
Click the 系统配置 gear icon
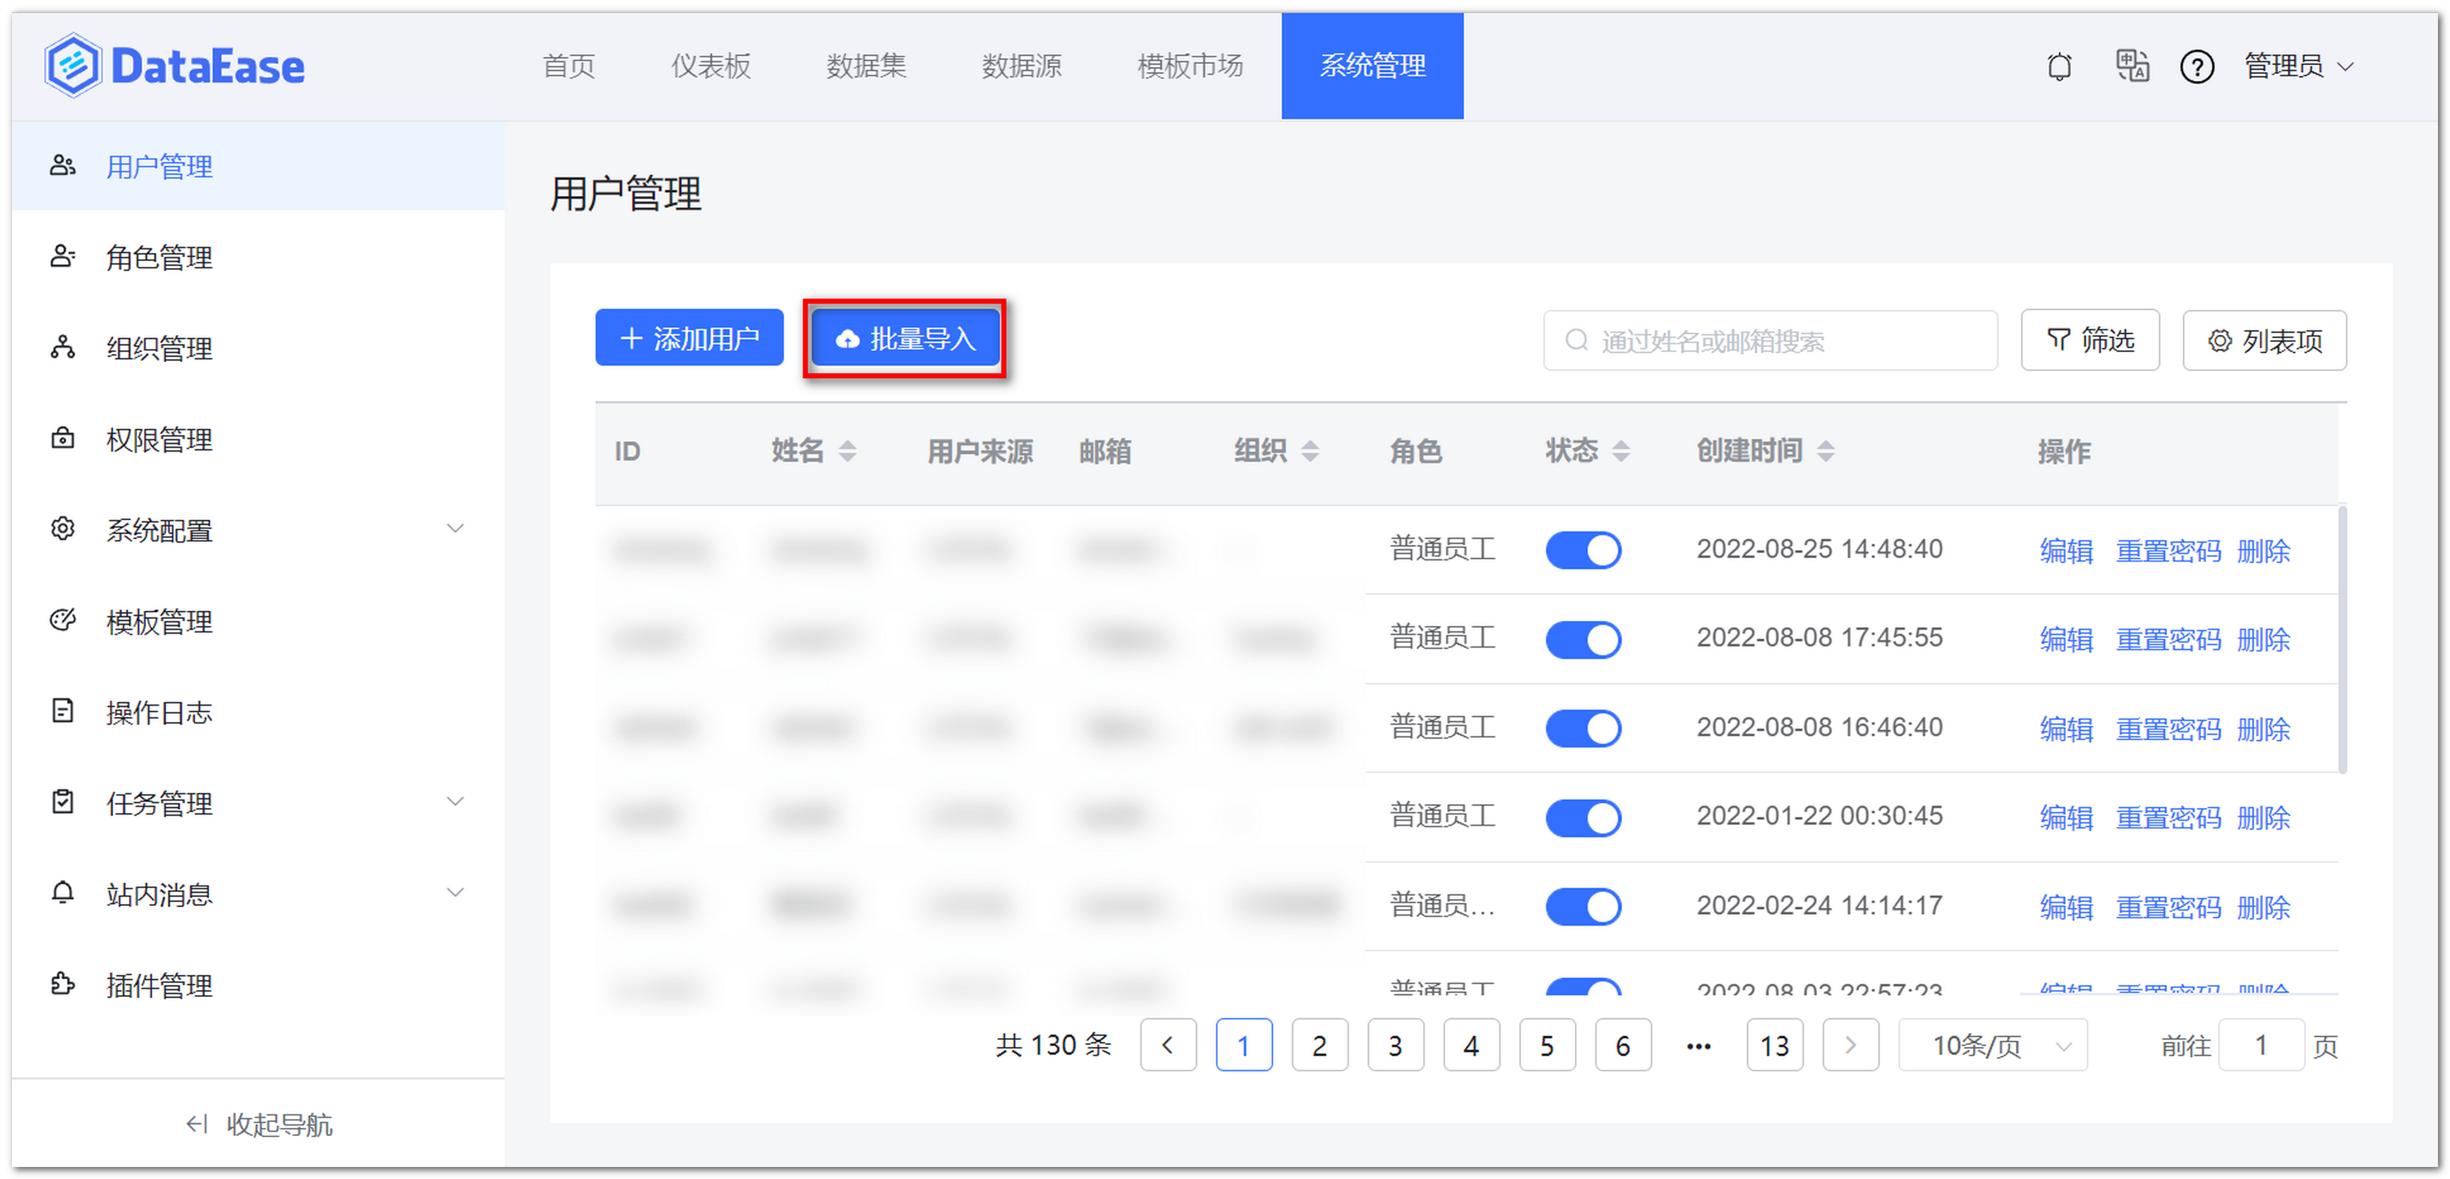click(63, 529)
